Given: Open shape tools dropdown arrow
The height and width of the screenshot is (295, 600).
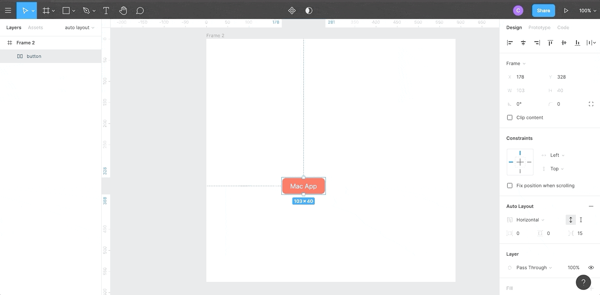Looking at the screenshot, I should 74,11.
